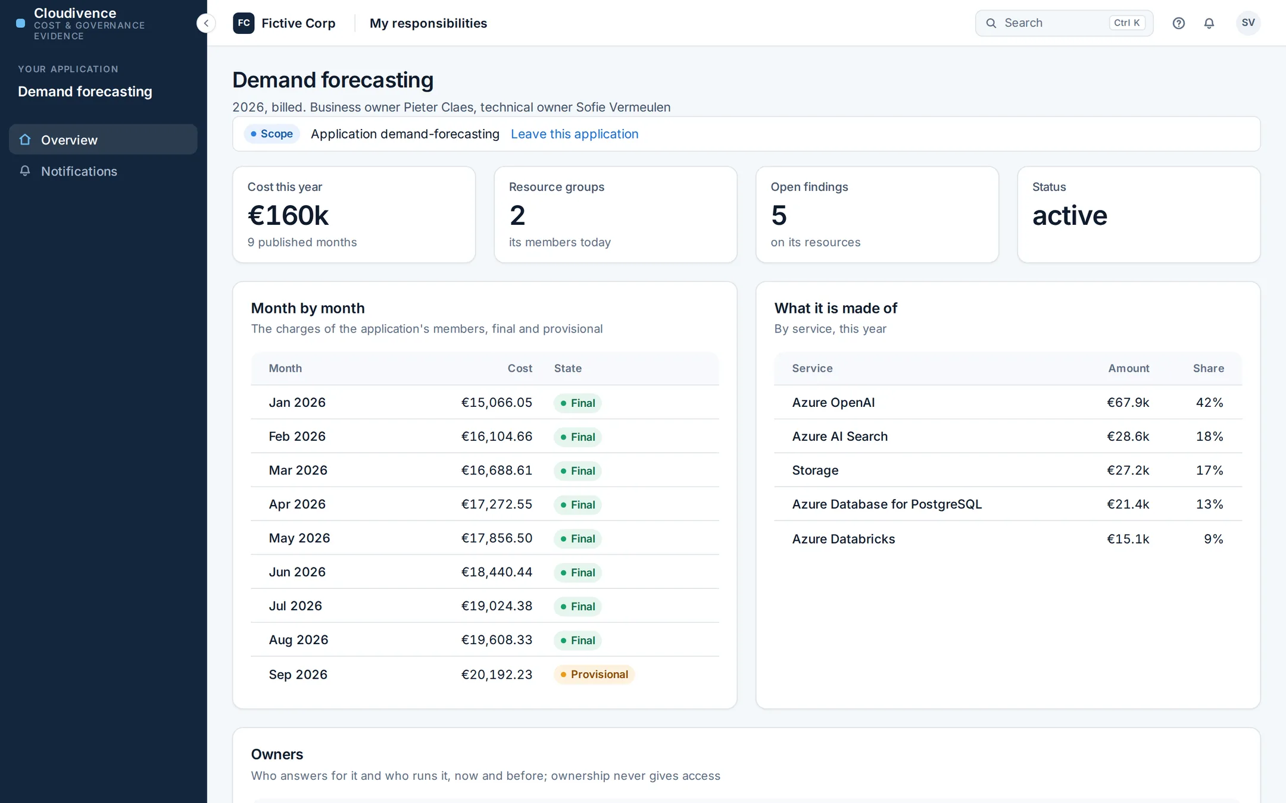Click the State column header

click(567, 368)
